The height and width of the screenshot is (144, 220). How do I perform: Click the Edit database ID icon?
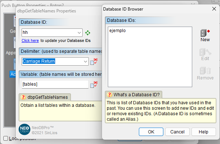(205, 52)
